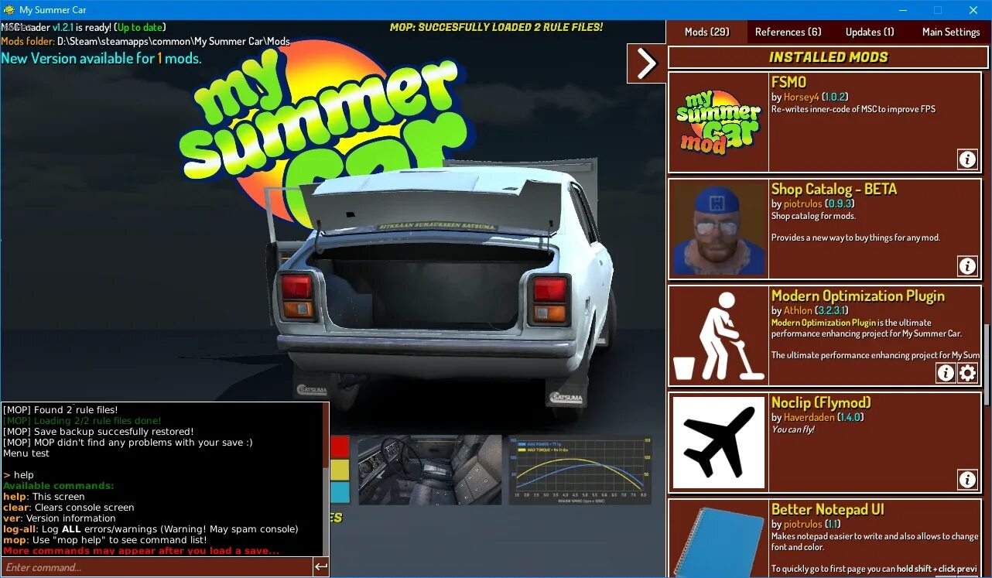The image size is (992, 578).
Task: Open info for Noclip (Flymod)
Action: point(967,480)
